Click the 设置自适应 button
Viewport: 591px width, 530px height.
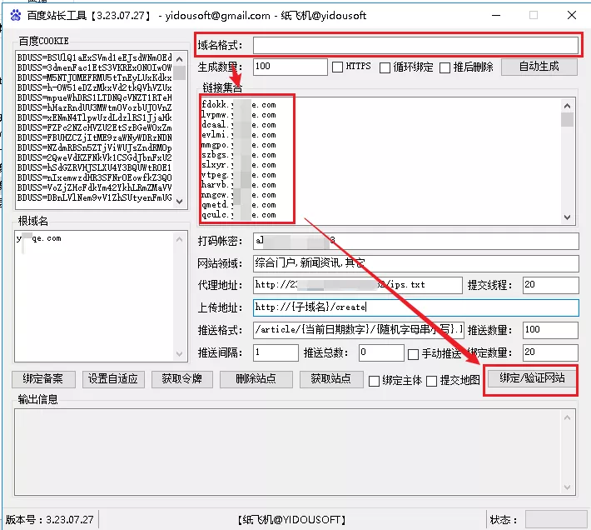click(113, 379)
